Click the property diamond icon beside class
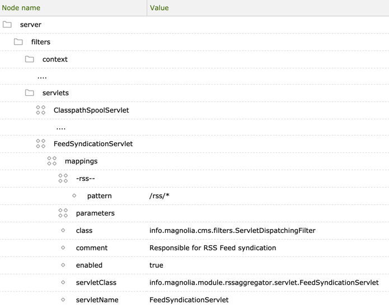This screenshot has width=389, height=308. click(63, 231)
